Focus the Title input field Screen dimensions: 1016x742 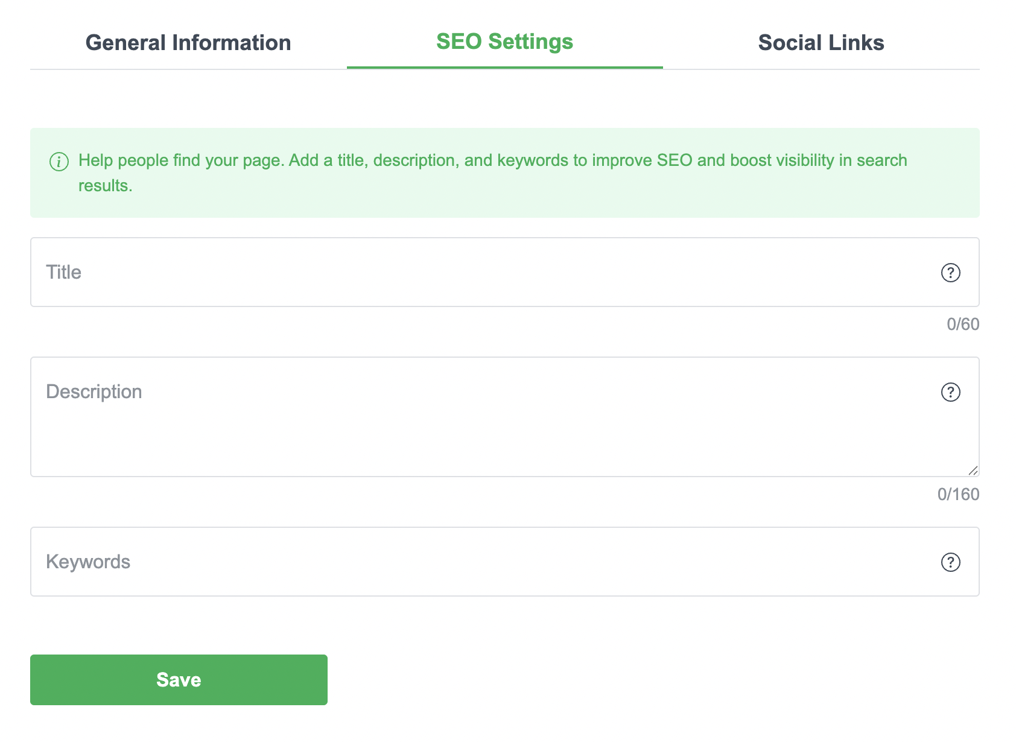pyautogui.click(x=483, y=272)
